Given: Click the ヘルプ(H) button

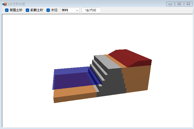Looking at the screenshot, I should coord(91,10).
